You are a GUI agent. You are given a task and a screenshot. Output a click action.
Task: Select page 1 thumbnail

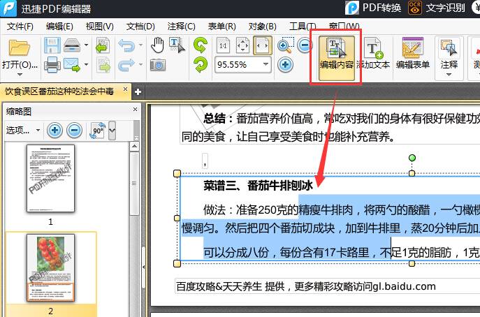pyautogui.click(x=50, y=179)
